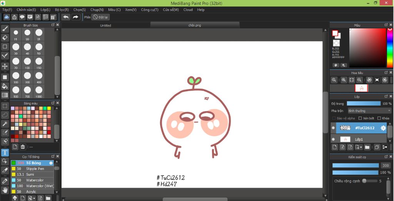Select the Select Pen tool
The height and width of the screenshot is (201, 394).
point(5,132)
